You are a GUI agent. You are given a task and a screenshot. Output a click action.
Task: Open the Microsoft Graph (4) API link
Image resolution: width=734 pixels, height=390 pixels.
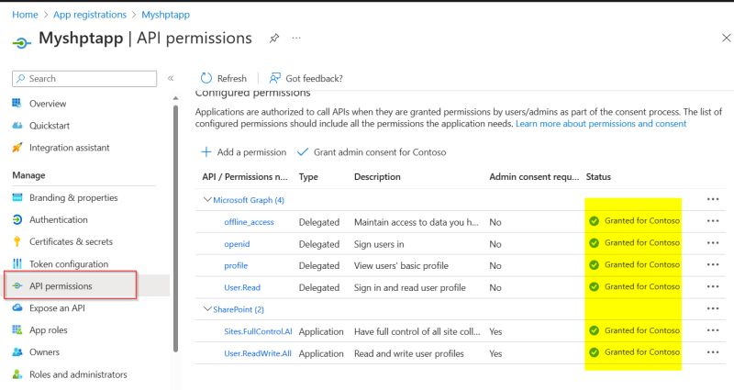[249, 200]
